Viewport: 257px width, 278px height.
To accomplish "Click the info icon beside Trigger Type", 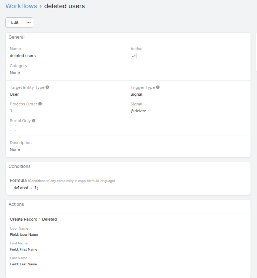I will click(x=158, y=87).
